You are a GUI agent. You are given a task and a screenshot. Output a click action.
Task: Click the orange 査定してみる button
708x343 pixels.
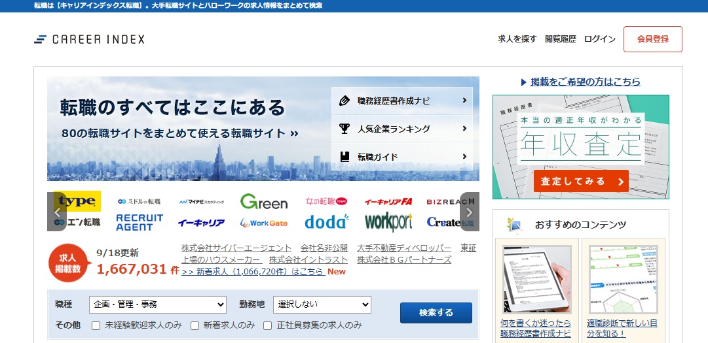pyautogui.click(x=581, y=181)
